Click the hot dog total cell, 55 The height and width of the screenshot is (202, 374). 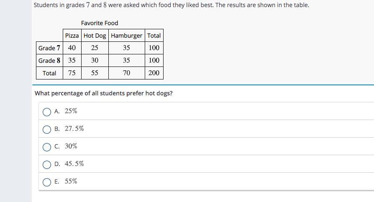click(95, 73)
